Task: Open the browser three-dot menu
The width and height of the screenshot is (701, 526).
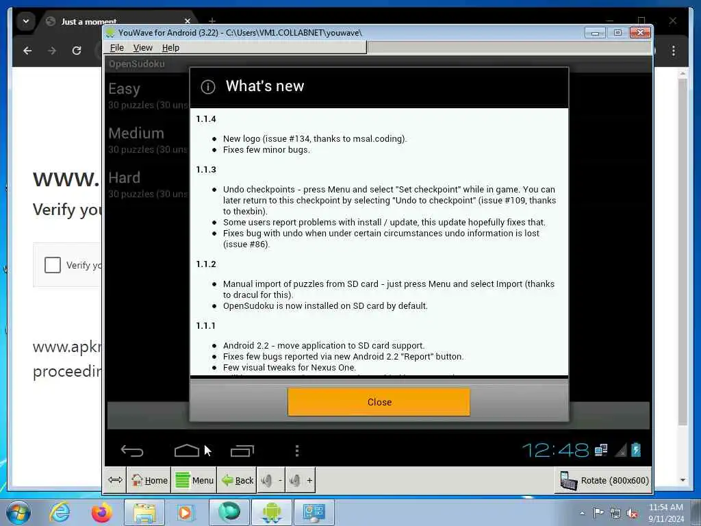Action: (674, 51)
